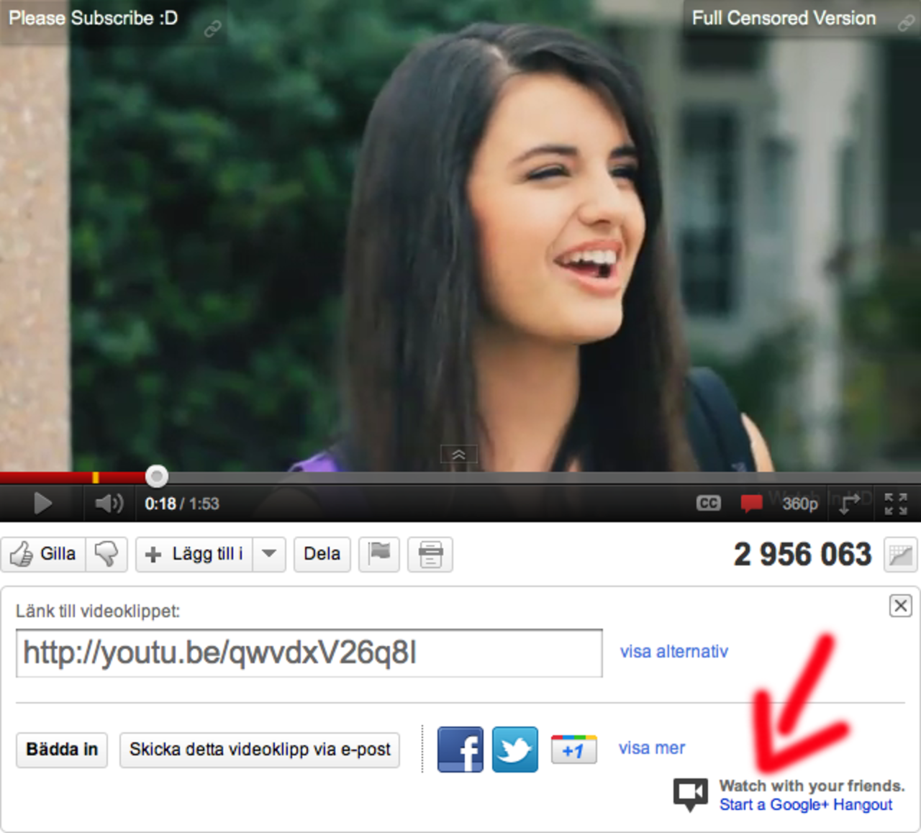Toggle closed captions CC button
Viewport: 921px width, 833px height.
click(708, 504)
